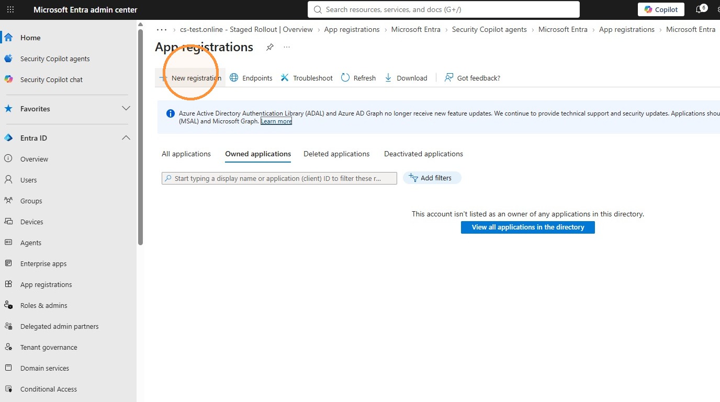Switch to the Deleted applications tab
Image resolution: width=720 pixels, height=402 pixels.
click(336, 154)
